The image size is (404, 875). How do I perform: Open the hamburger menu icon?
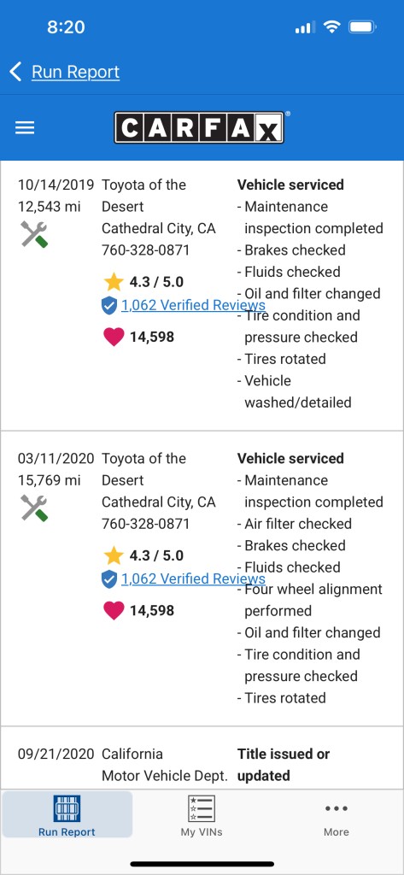(25, 128)
